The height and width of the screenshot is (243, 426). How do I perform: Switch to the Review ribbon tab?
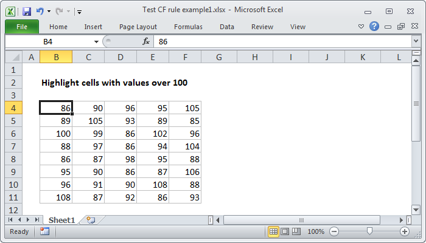pyautogui.click(x=262, y=27)
